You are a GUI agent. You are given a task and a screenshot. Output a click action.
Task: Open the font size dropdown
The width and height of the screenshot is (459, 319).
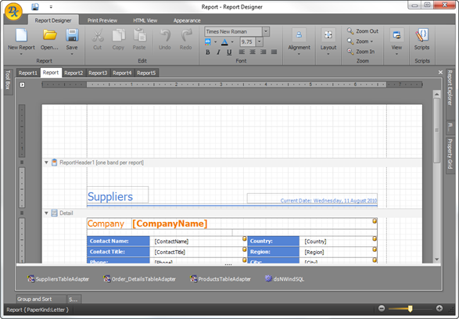tap(260, 42)
